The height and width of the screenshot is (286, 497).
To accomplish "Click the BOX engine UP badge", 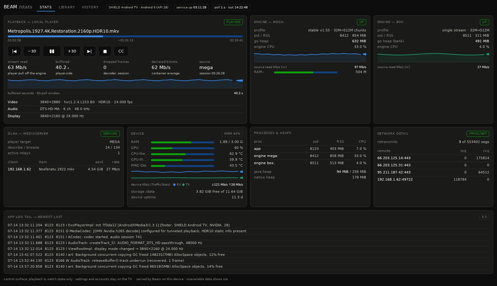I will click(x=485, y=22).
